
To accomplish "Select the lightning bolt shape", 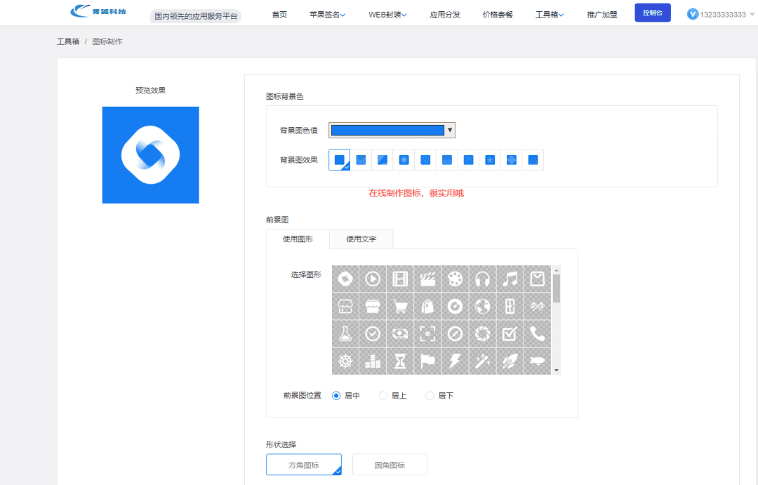I will click(455, 361).
